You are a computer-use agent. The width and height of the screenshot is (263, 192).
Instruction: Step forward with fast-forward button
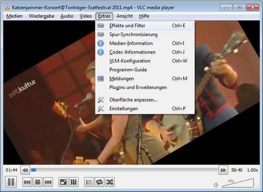[x=223, y=170]
